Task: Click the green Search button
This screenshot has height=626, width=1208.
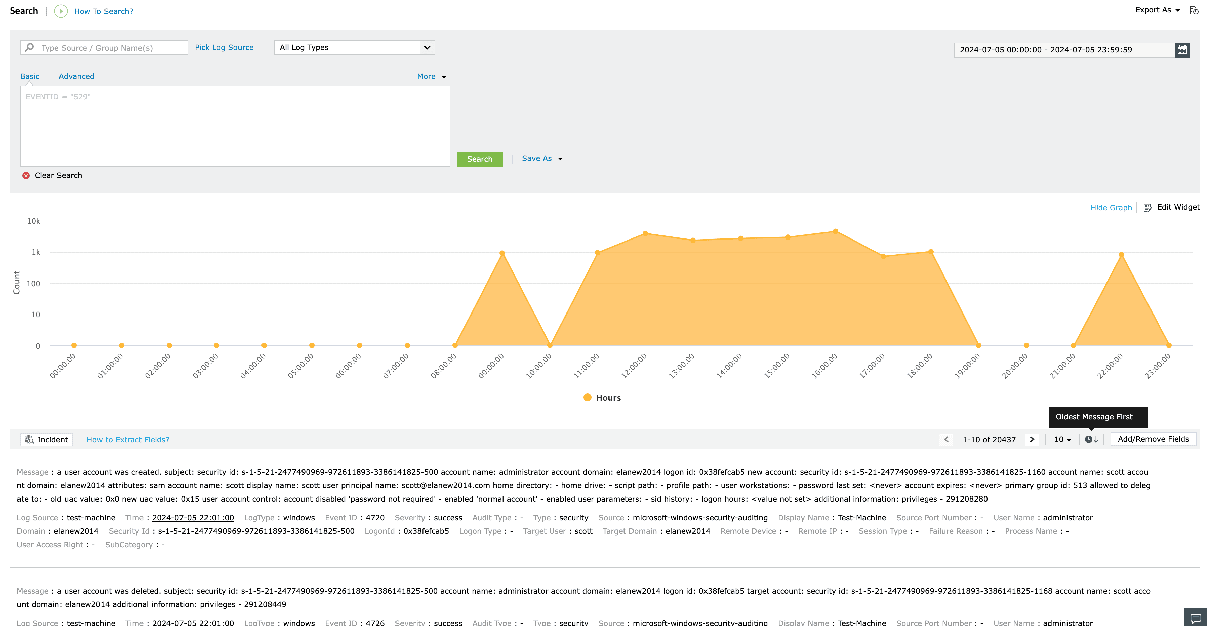Action: (479, 159)
